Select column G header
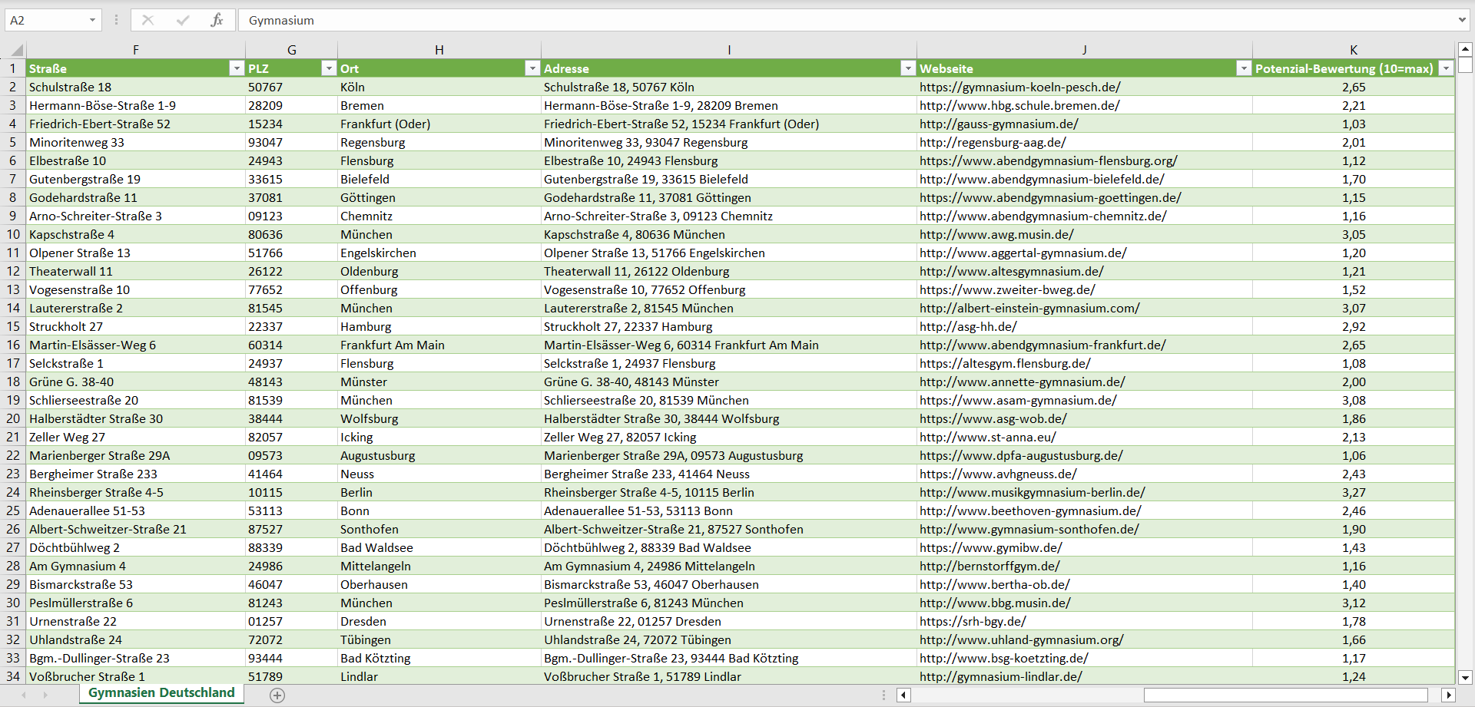The width and height of the screenshot is (1475, 707). pos(291,50)
